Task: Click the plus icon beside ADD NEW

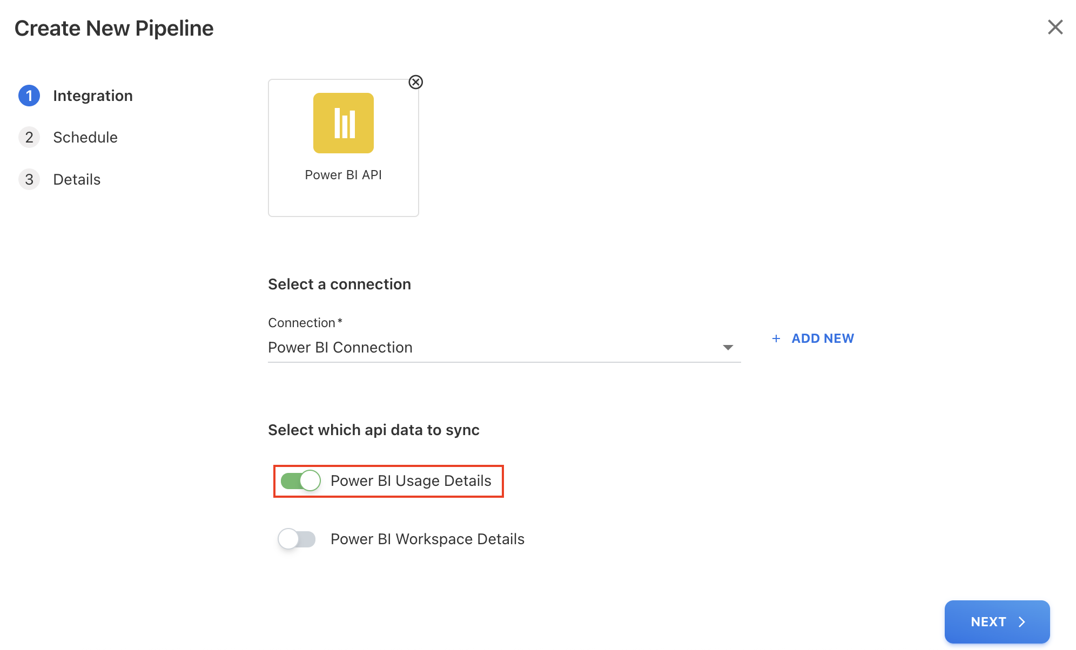Action: point(776,338)
